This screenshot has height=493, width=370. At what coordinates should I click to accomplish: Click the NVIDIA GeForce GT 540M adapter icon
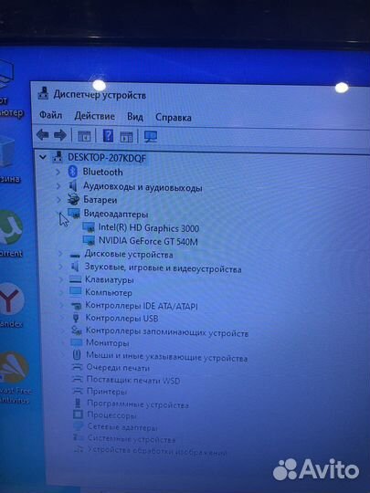pos(89,240)
